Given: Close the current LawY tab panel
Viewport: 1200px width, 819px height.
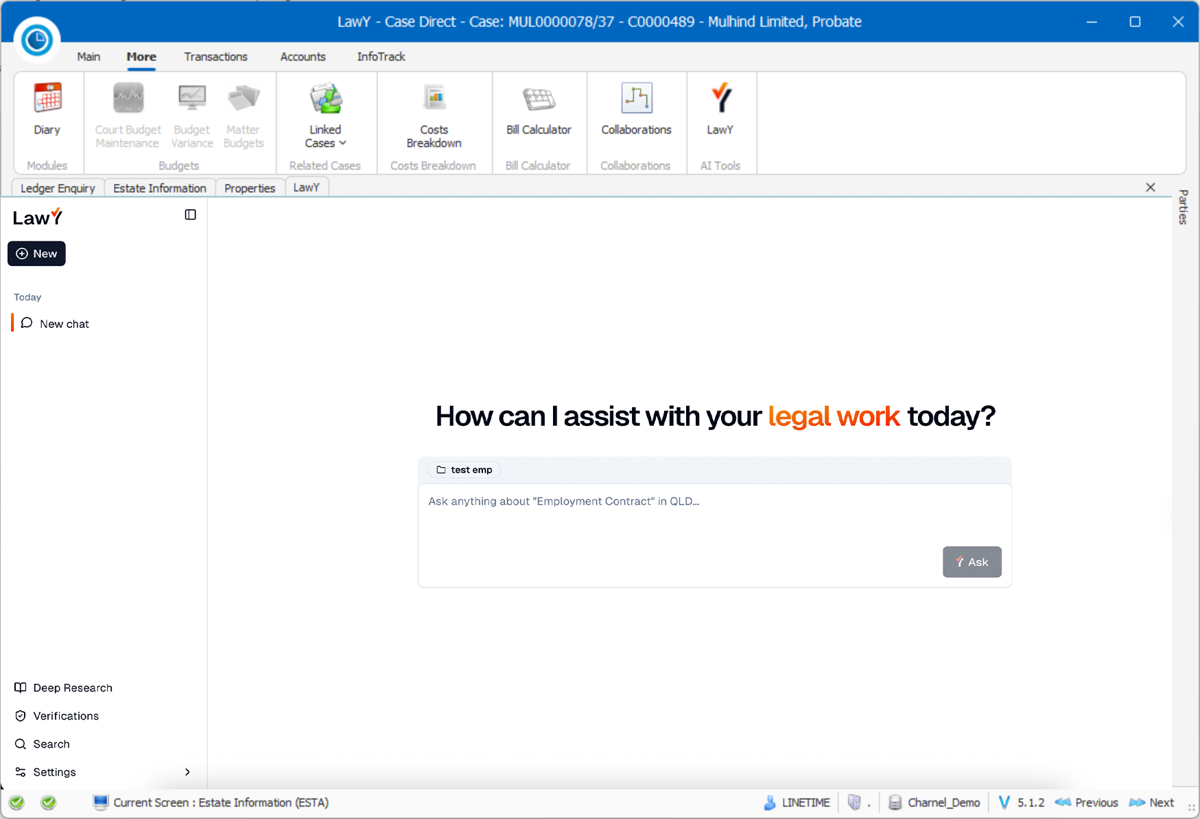Looking at the screenshot, I should pyautogui.click(x=1151, y=187).
